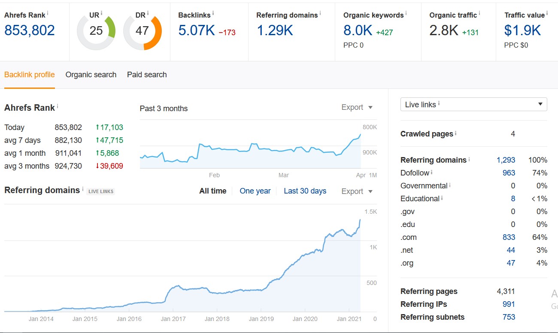Click the Educational info icon
Viewport: 558px width, 333px height.
pos(442,198)
